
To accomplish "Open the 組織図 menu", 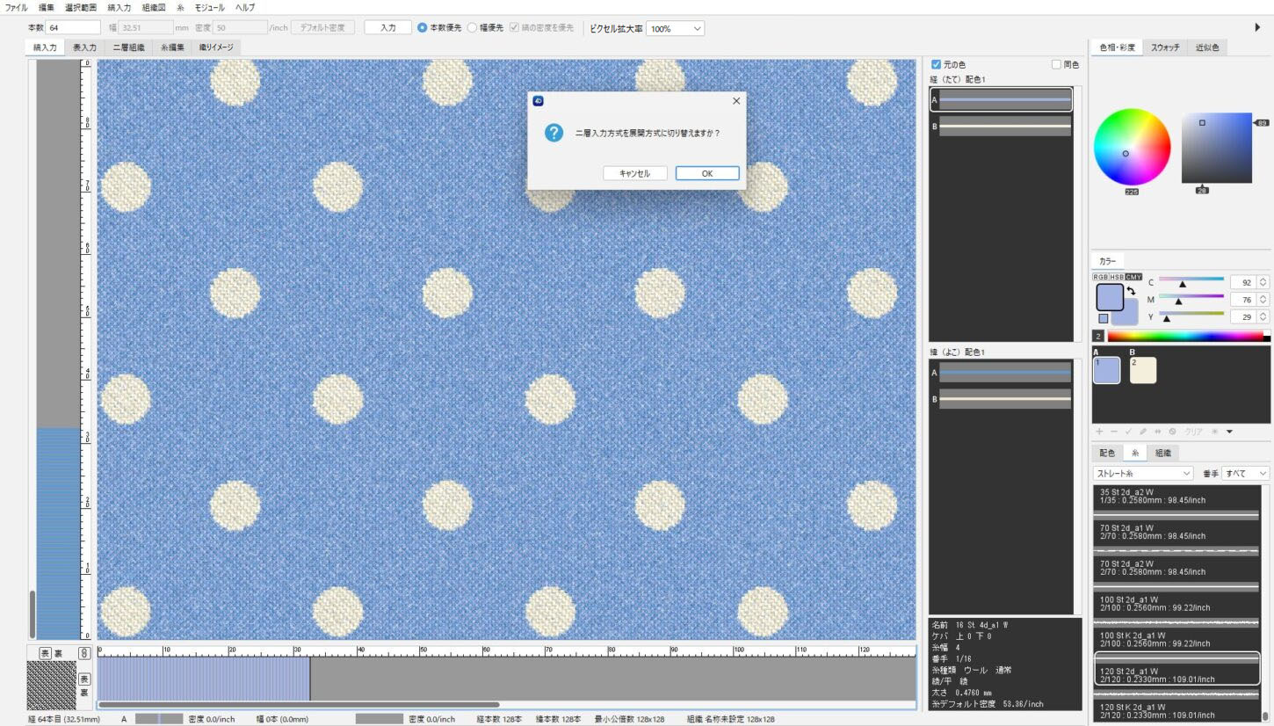I will point(154,7).
